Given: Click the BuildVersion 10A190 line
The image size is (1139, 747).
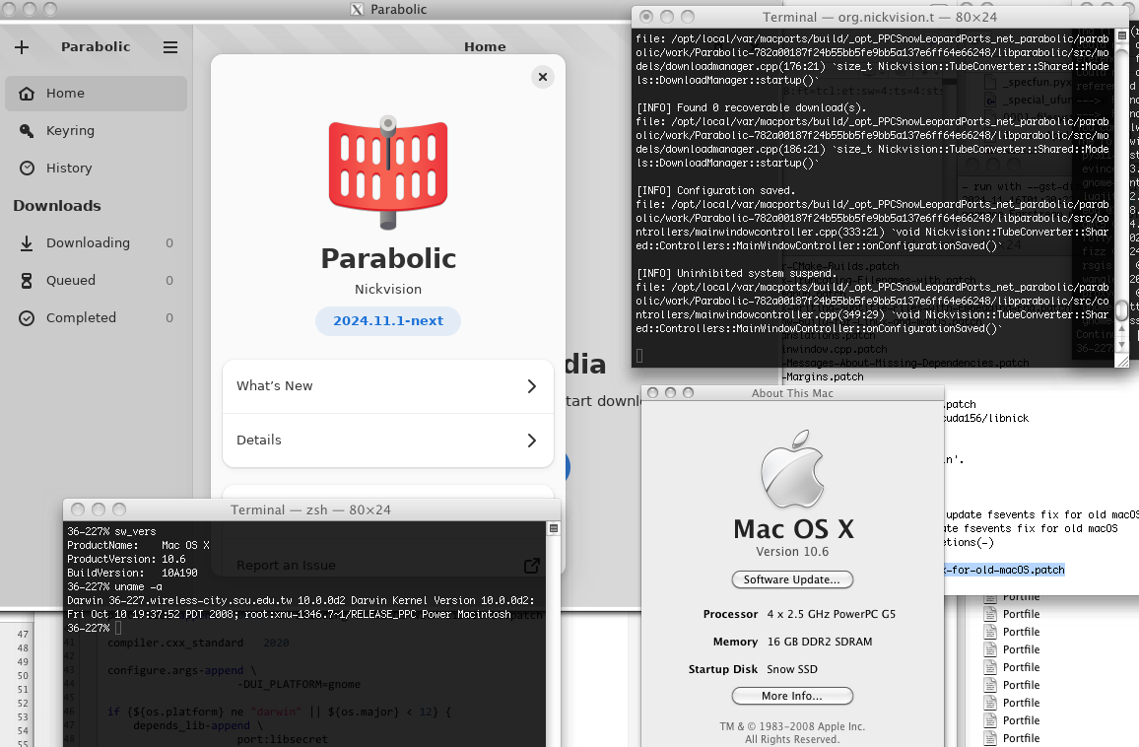Looking at the screenshot, I should 132,574.
